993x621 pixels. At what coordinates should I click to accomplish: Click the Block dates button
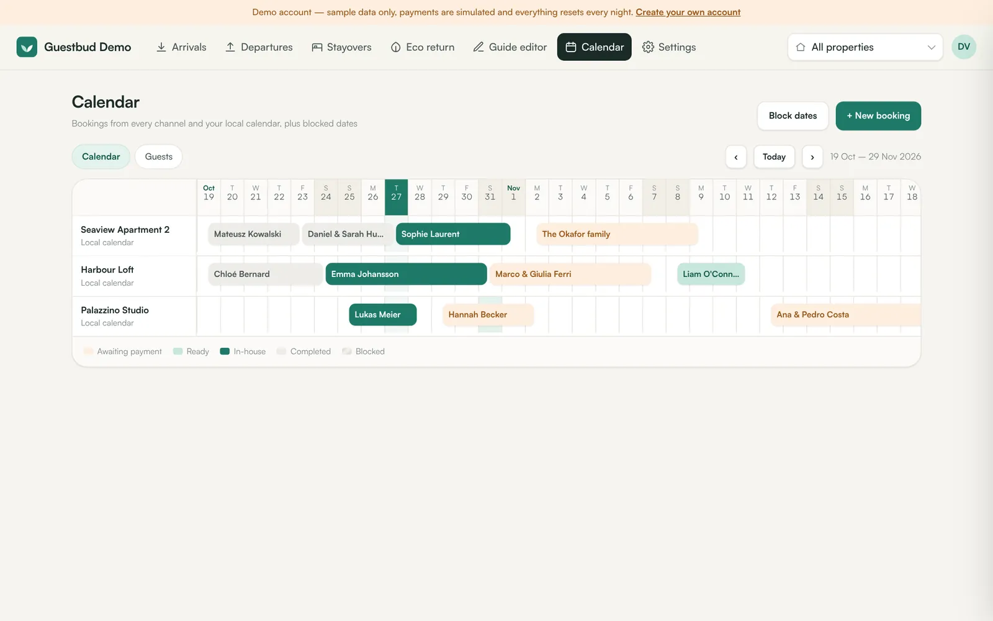point(793,116)
